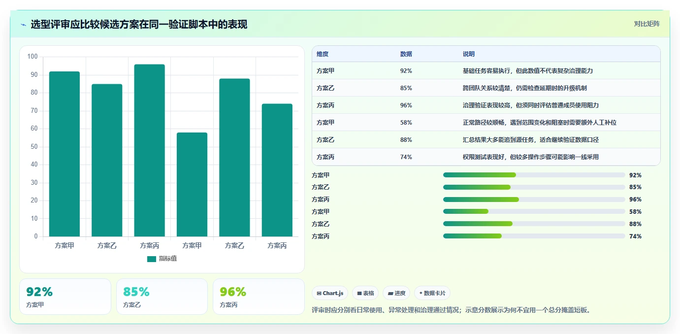
Task: Select the tallest chart bar at 96
Action: coord(150,150)
